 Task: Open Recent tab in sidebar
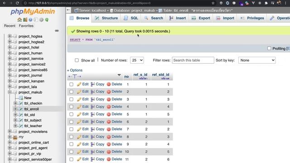pos(10,26)
